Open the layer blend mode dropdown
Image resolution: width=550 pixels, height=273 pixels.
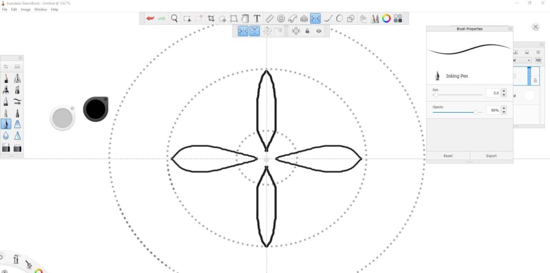(x=523, y=60)
